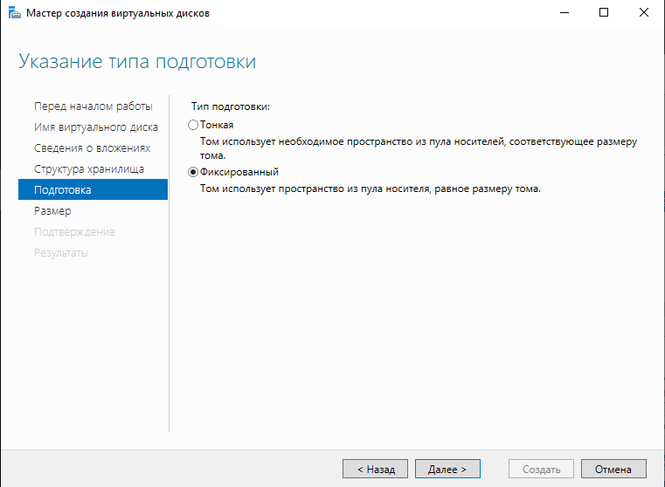Click the Создать button
The height and width of the screenshot is (487, 665).
tap(541, 469)
